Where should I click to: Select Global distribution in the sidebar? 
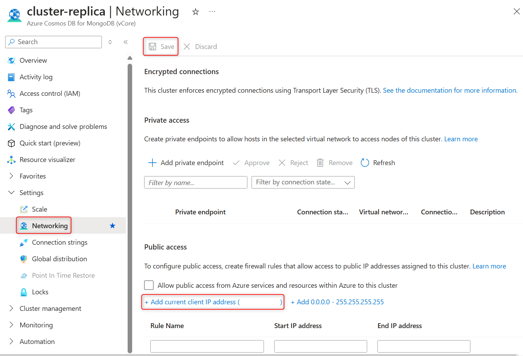pyautogui.click(x=59, y=258)
